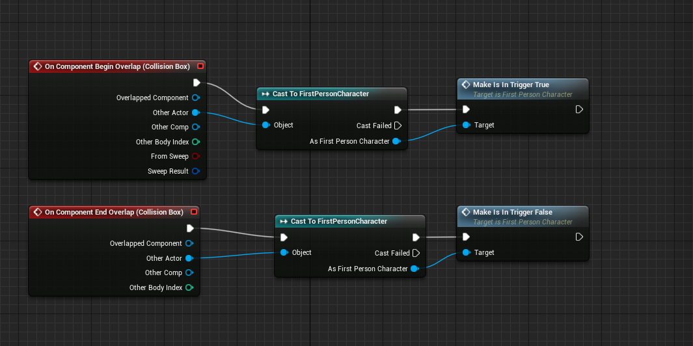Select the On Component Begin Overlap node title
693x346 pixels.
(x=117, y=66)
